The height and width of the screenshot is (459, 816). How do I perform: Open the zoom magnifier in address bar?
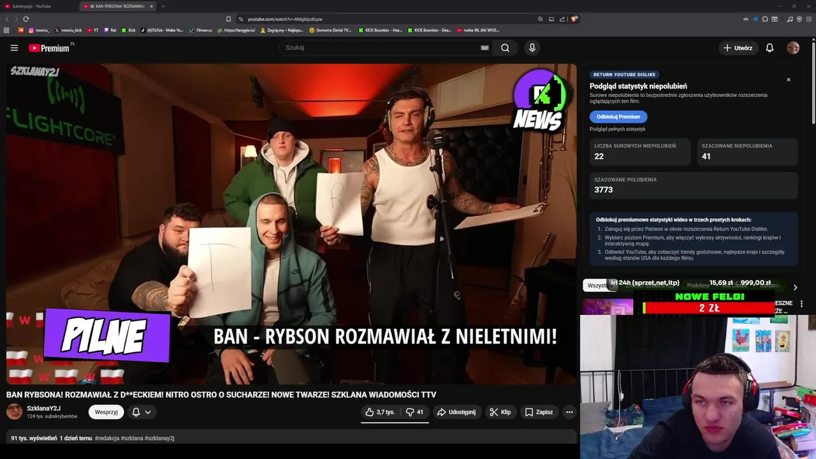click(541, 19)
